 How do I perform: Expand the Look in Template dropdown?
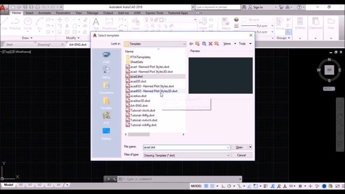click(x=184, y=44)
